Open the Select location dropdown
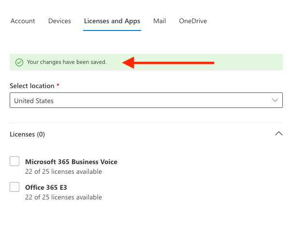This screenshot has height=228, width=291. click(146, 100)
